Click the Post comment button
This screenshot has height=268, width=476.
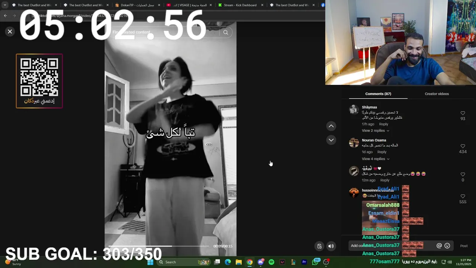click(x=464, y=246)
